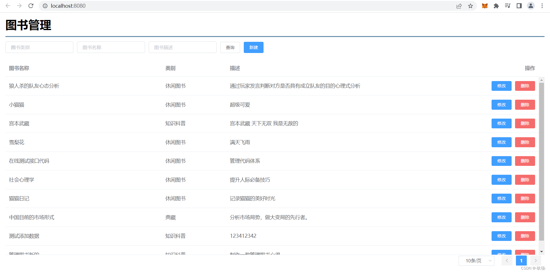Viewport: 550px width, 273px height.
Task: Click the 新建 button
Action: coord(254,47)
